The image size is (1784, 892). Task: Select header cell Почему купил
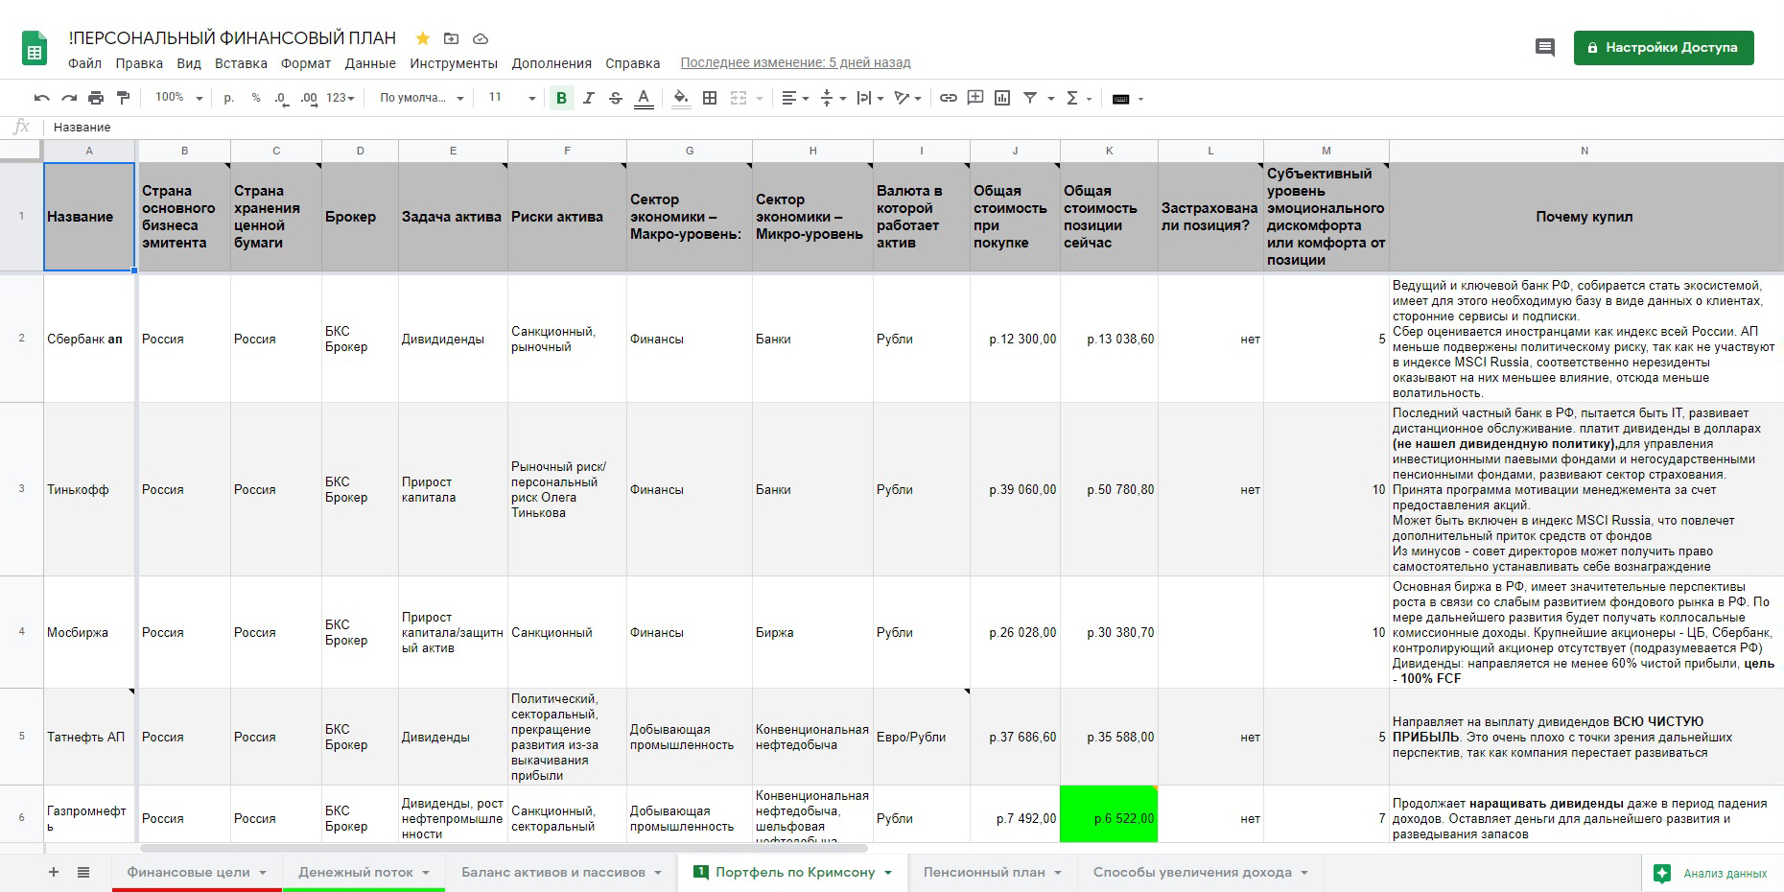pyautogui.click(x=1584, y=217)
